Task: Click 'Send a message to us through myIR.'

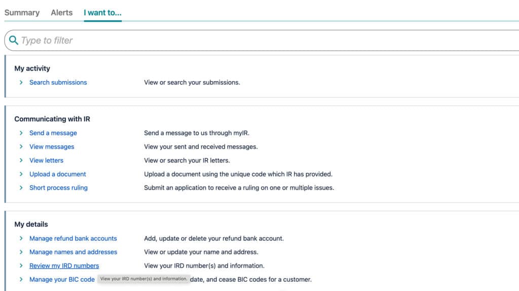Action: pyautogui.click(x=197, y=133)
